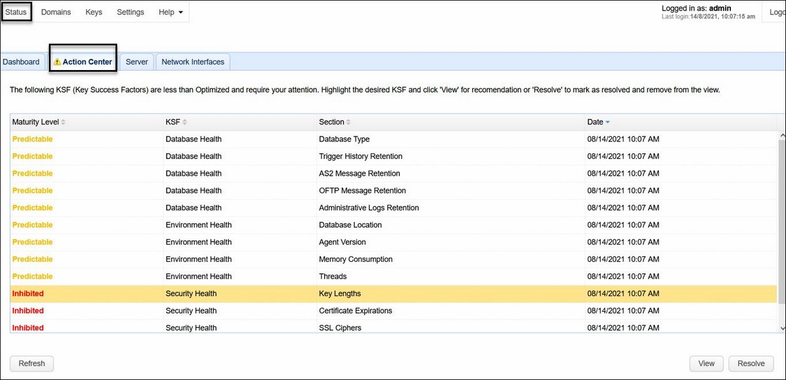This screenshot has height=380, width=786.
Task: Click the scrollbar up arrow
Action: 782,135
